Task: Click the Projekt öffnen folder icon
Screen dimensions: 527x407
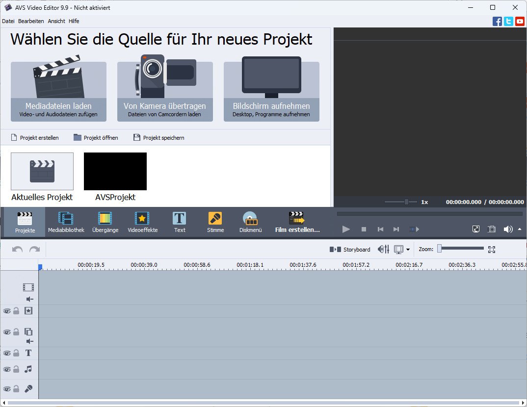Action: click(78, 137)
